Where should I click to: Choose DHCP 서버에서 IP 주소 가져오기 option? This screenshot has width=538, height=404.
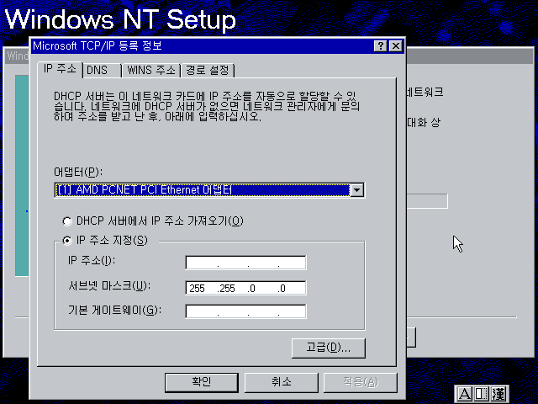(x=153, y=221)
